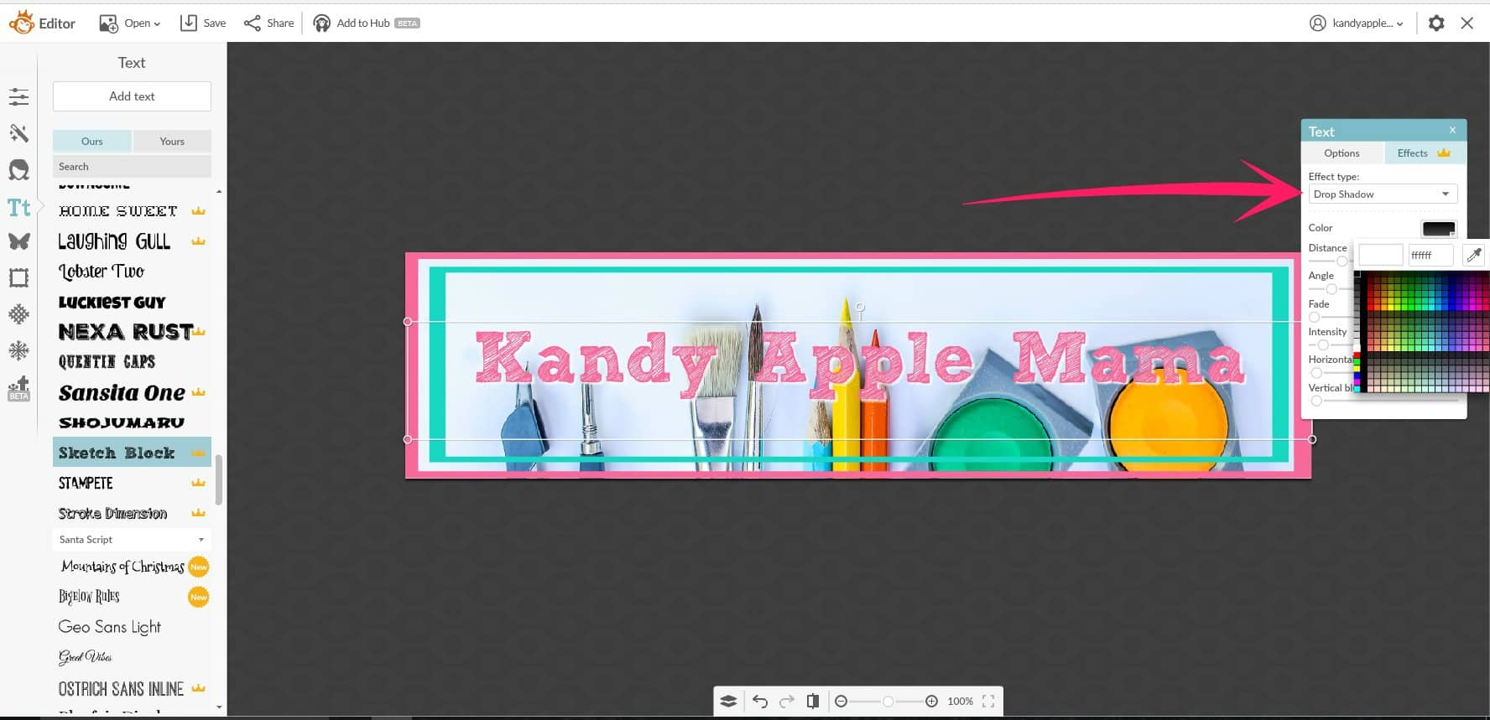Screen dimensions: 1490x720
Task: Open the Beta features tab
Action: [18, 388]
